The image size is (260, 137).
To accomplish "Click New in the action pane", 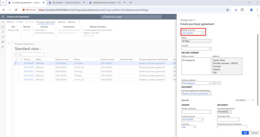I will coord(19,22).
